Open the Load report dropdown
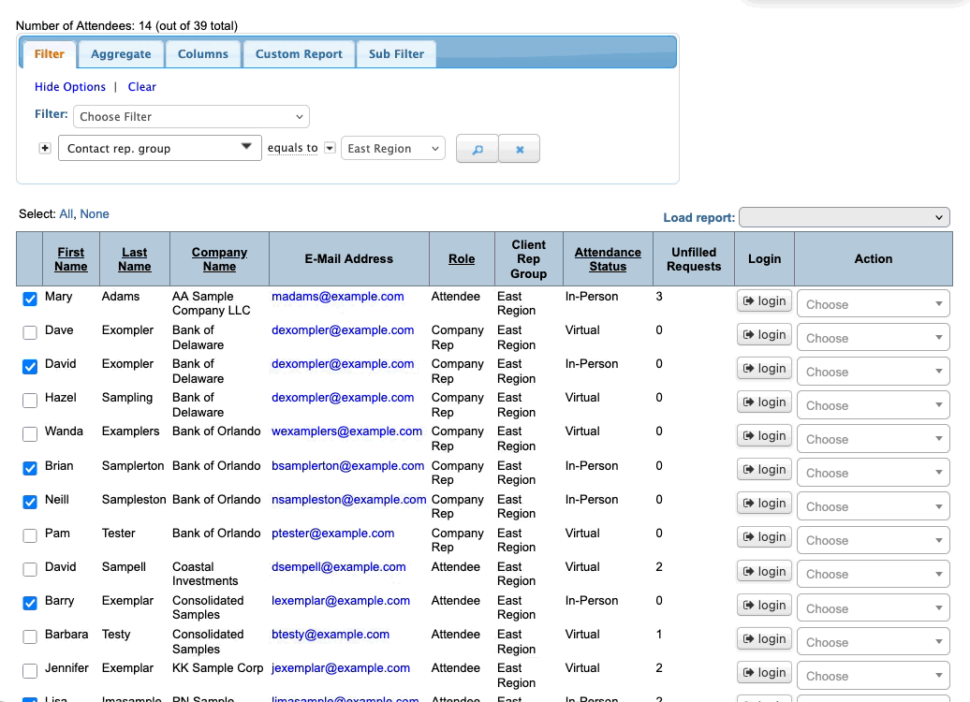 [x=844, y=217]
